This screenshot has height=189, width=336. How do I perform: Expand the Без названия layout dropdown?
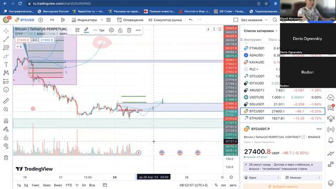(x=266, y=20)
